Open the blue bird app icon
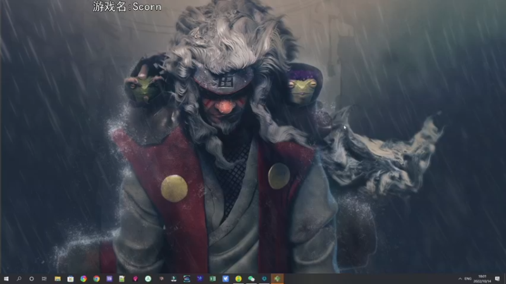This screenshot has height=284, width=506. [226, 279]
